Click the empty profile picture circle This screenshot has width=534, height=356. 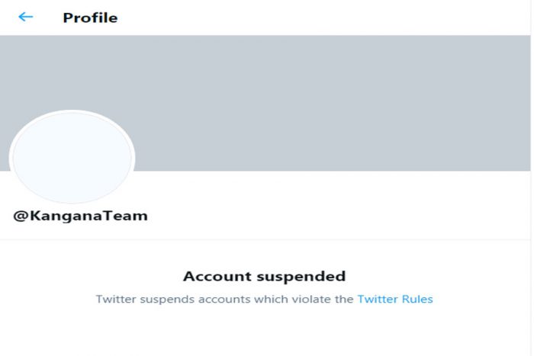(x=72, y=158)
